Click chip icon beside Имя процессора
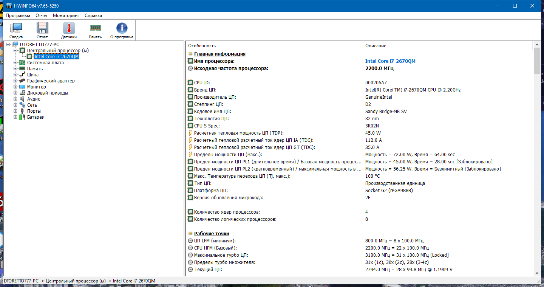544x287 pixels. point(190,61)
